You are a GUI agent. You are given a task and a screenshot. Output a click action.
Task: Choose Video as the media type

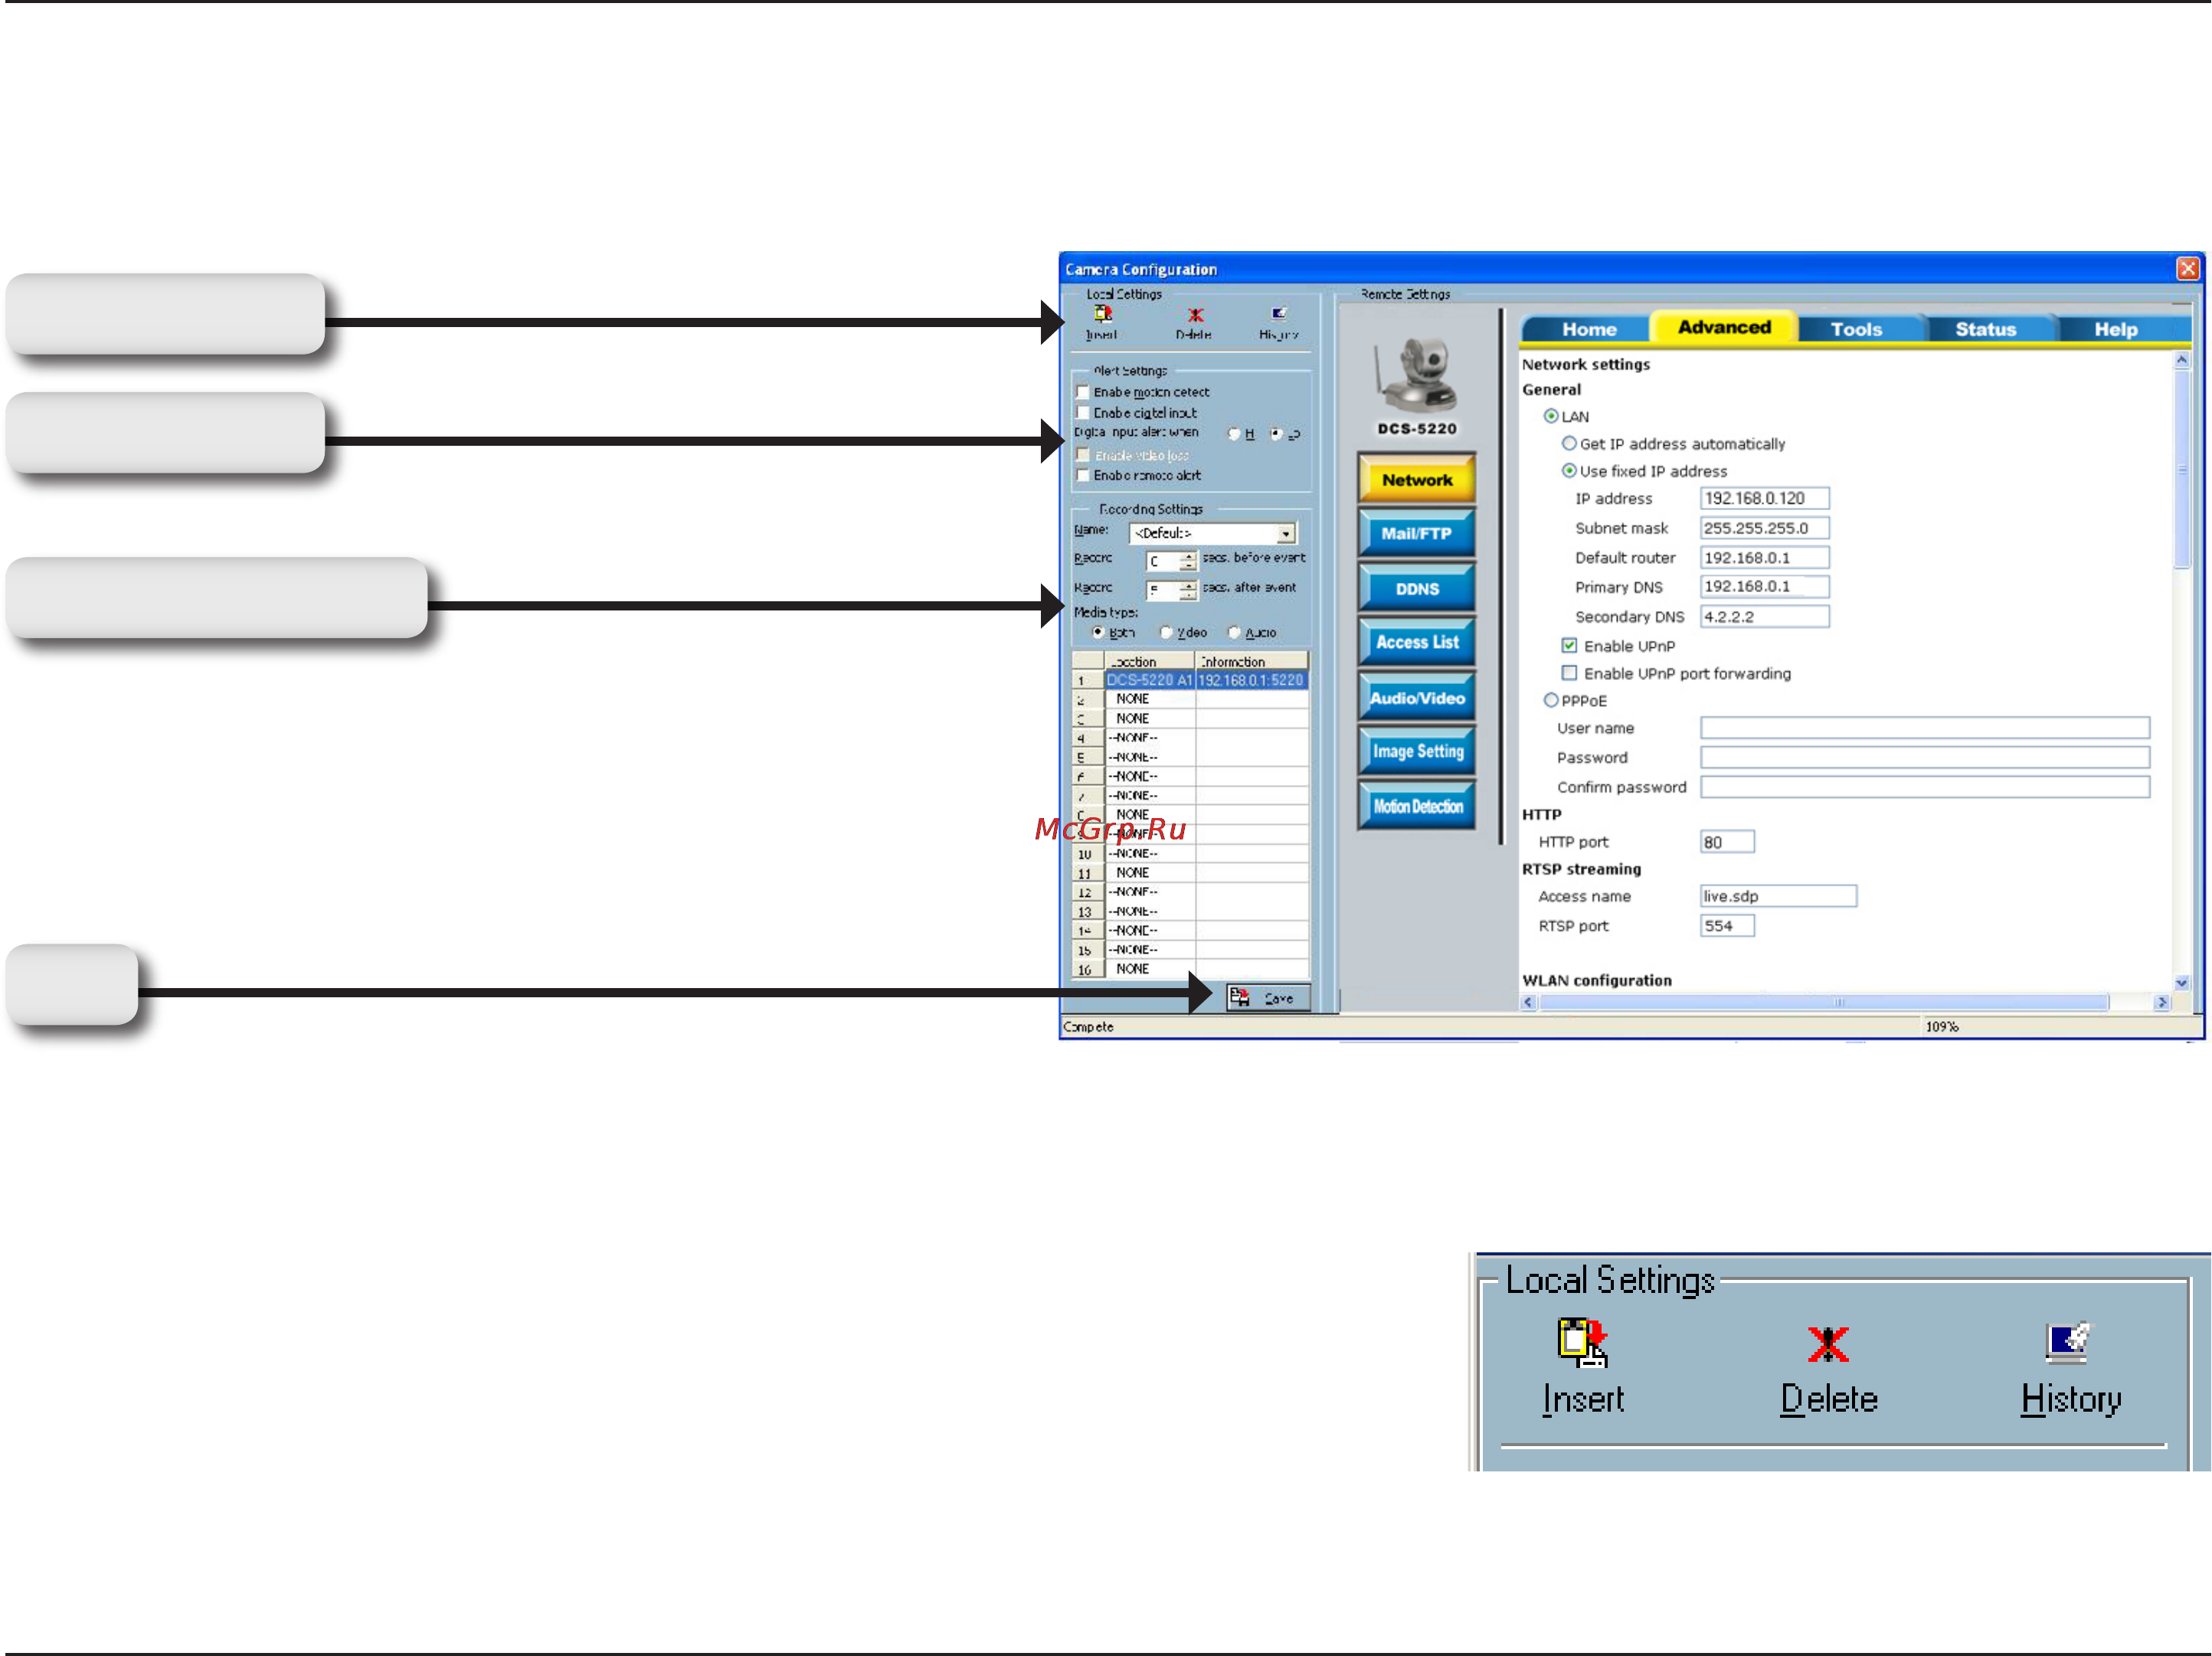tap(1166, 632)
